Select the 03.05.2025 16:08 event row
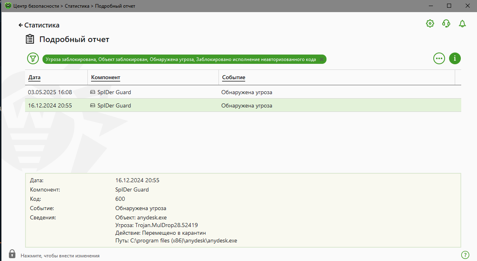This screenshot has width=477, height=261. pyautogui.click(x=243, y=92)
